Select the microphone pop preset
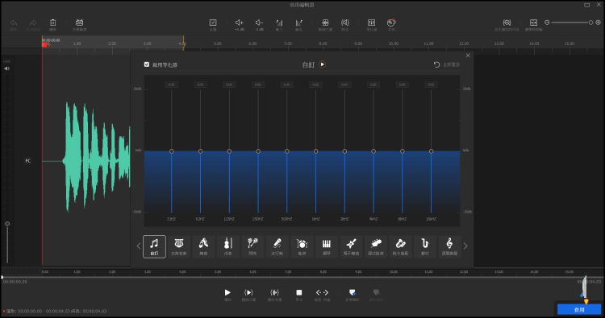The height and width of the screenshot is (318, 605). pyautogui.click(x=277, y=246)
